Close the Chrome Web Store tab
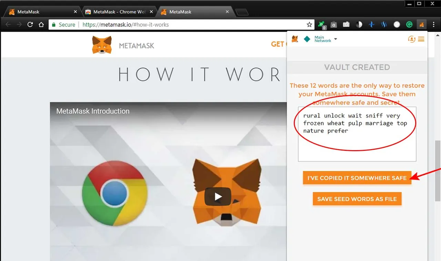 [x=151, y=12]
